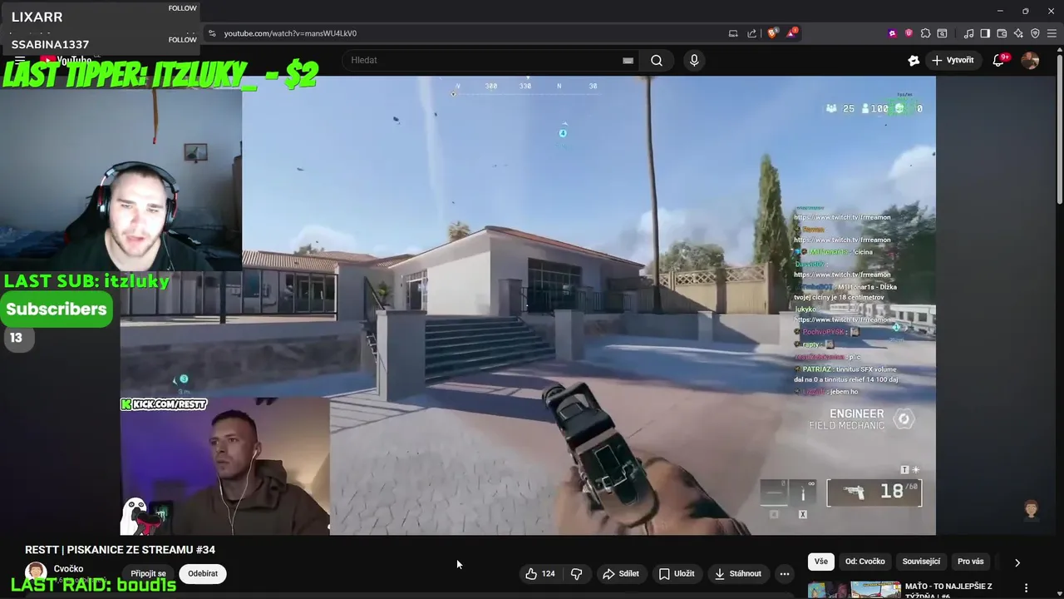Like the video with thumbs up 124
The width and height of the screenshot is (1064, 599).
pos(539,573)
